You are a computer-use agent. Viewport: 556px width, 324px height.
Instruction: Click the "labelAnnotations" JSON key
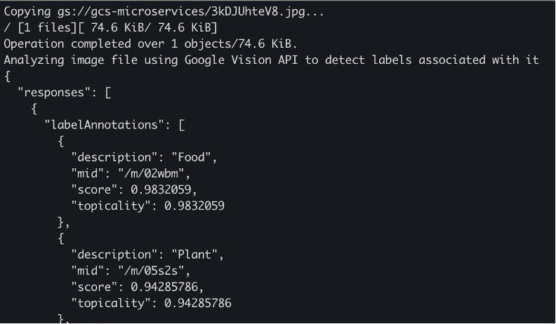[105, 125]
